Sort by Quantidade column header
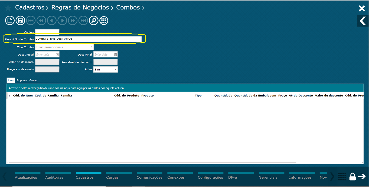369x187 pixels. (x=223, y=96)
